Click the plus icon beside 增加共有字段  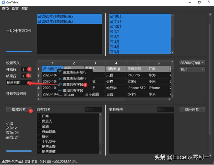click(x=60, y=91)
